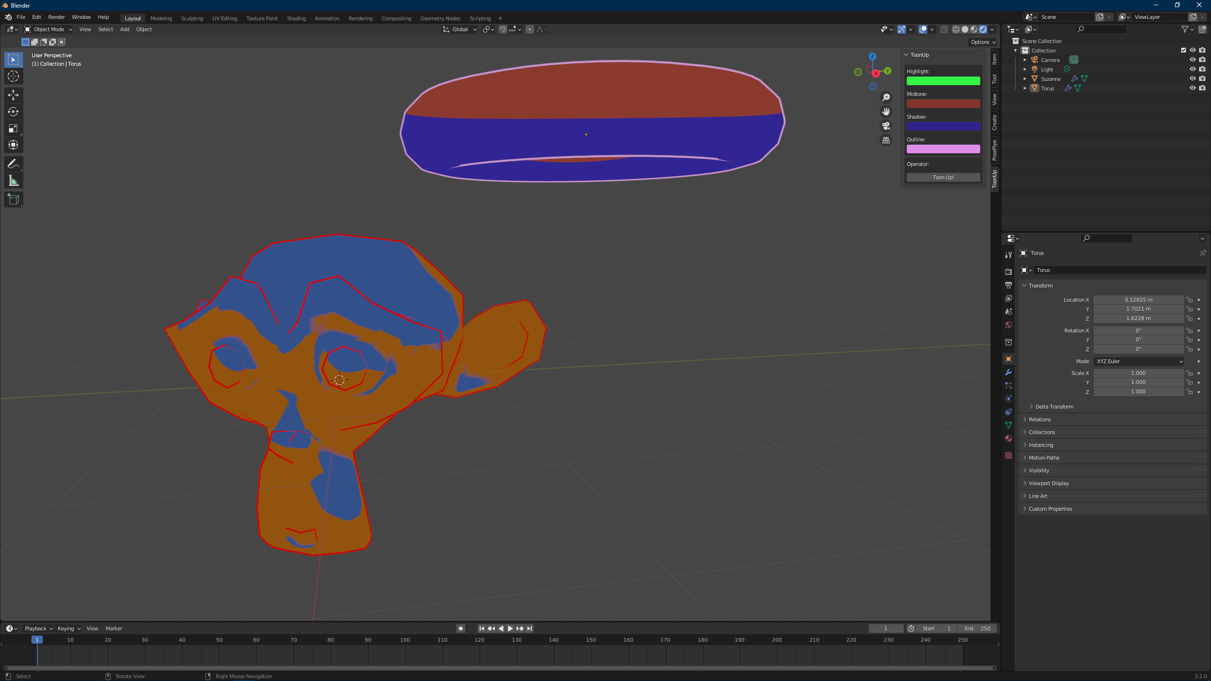Image resolution: width=1211 pixels, height=681 pixels.
Task: Expand the Line Art panel
Action: tap(1114, 496)
